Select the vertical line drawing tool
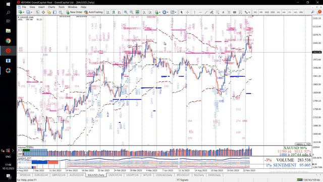Screen dimensions: 323x182 tap(194, 12)
